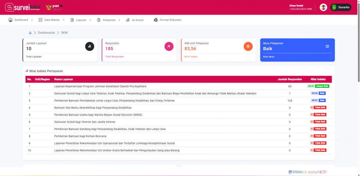The width and height of the screenshot is (360, 176).
Task: Click the Dashboards breadcrumb link
Action: [46, 33]
